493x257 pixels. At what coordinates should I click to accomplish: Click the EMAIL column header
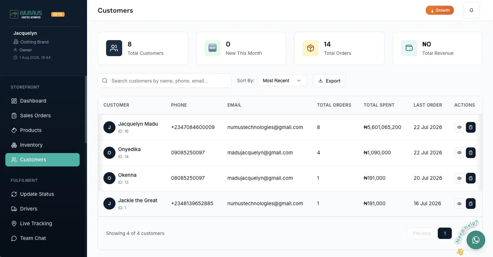pyautogui.click(x=234, y=105)
